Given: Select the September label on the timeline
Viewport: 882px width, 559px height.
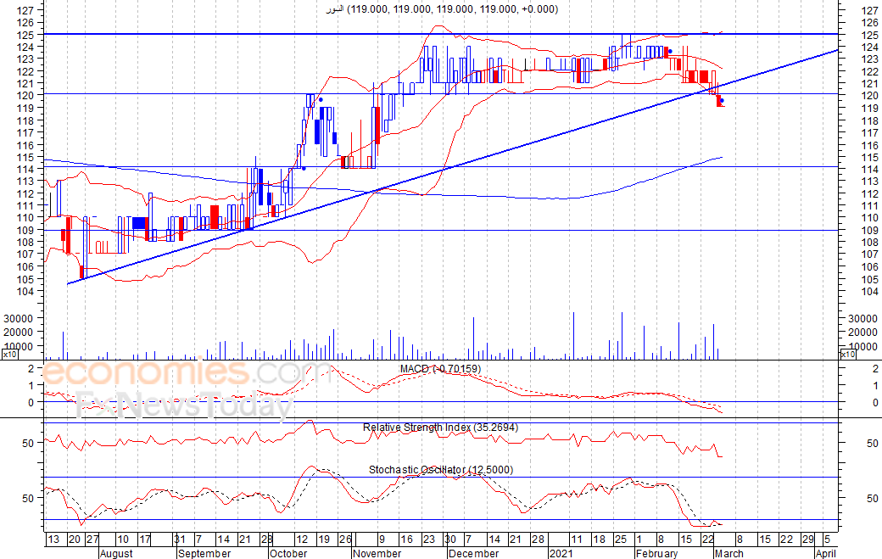Looking at the screenshot, I should (204, 553).
